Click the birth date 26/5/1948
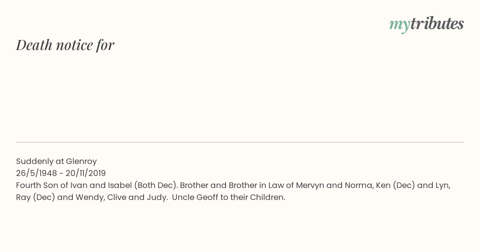 click(36, 173)
